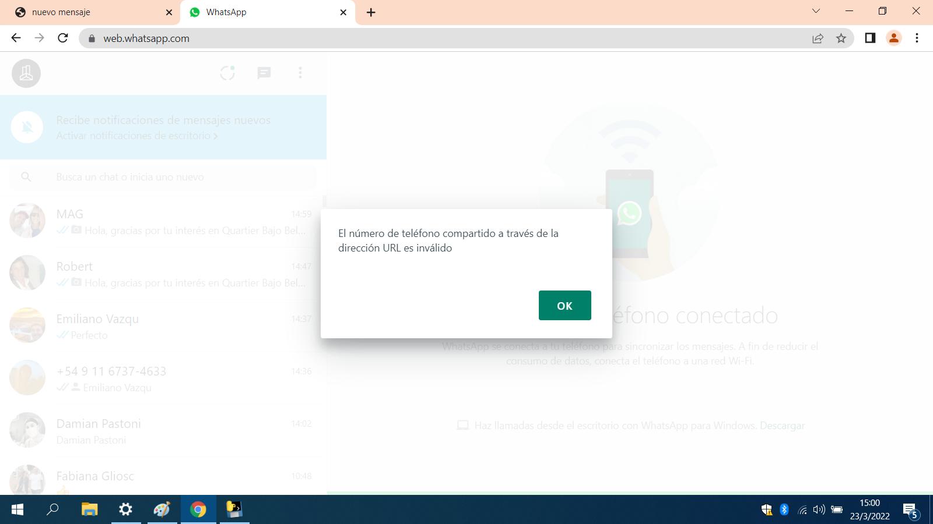Open File Explorer from taskbar
Screen dimensions: 933x524
click(89, 509)
